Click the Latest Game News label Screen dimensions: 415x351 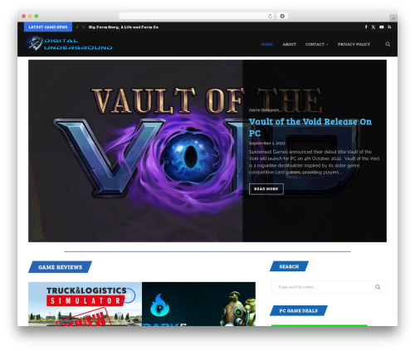(48, 27)
